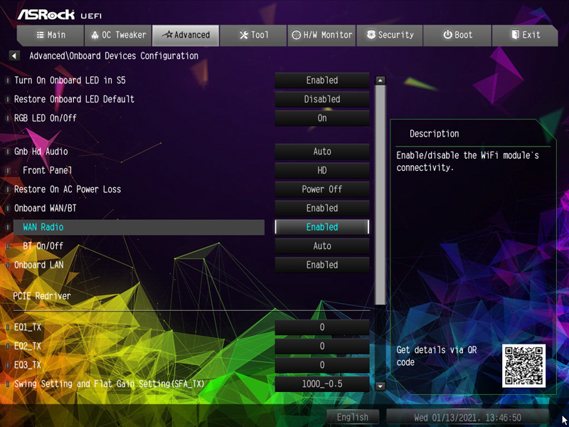Open the Tool tab
Image resolution: width=569 pixels, height=427 pixels.
tap(253, 35)
